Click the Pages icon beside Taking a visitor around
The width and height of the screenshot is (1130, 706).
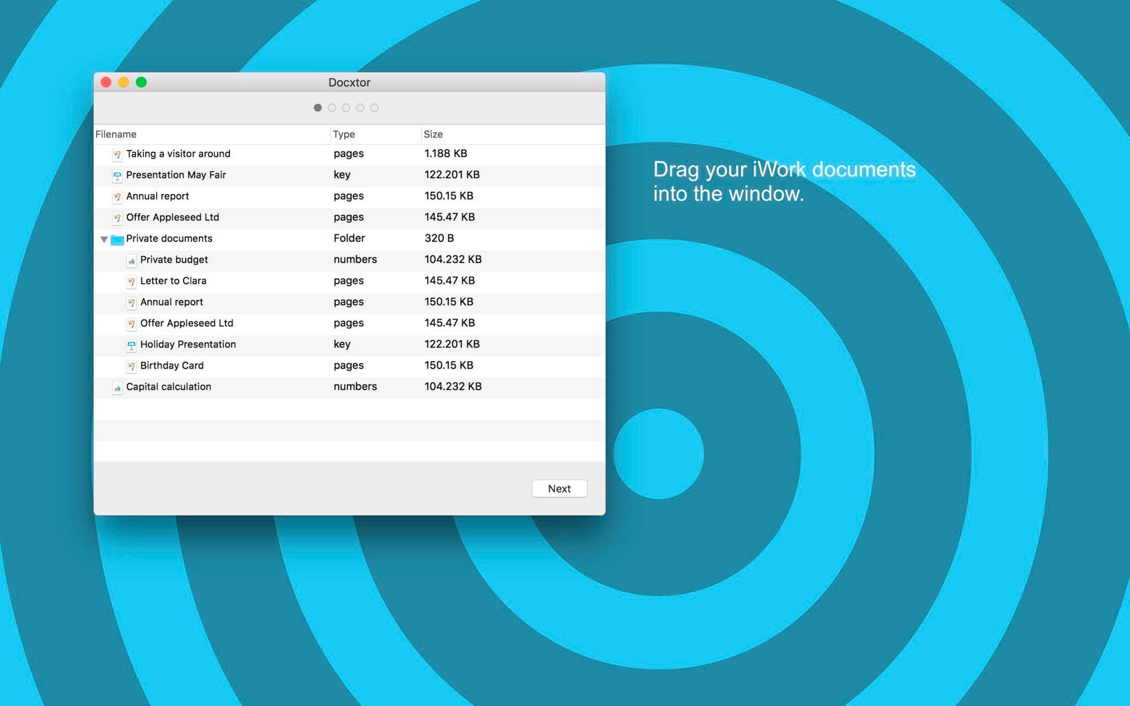point(117,154)
